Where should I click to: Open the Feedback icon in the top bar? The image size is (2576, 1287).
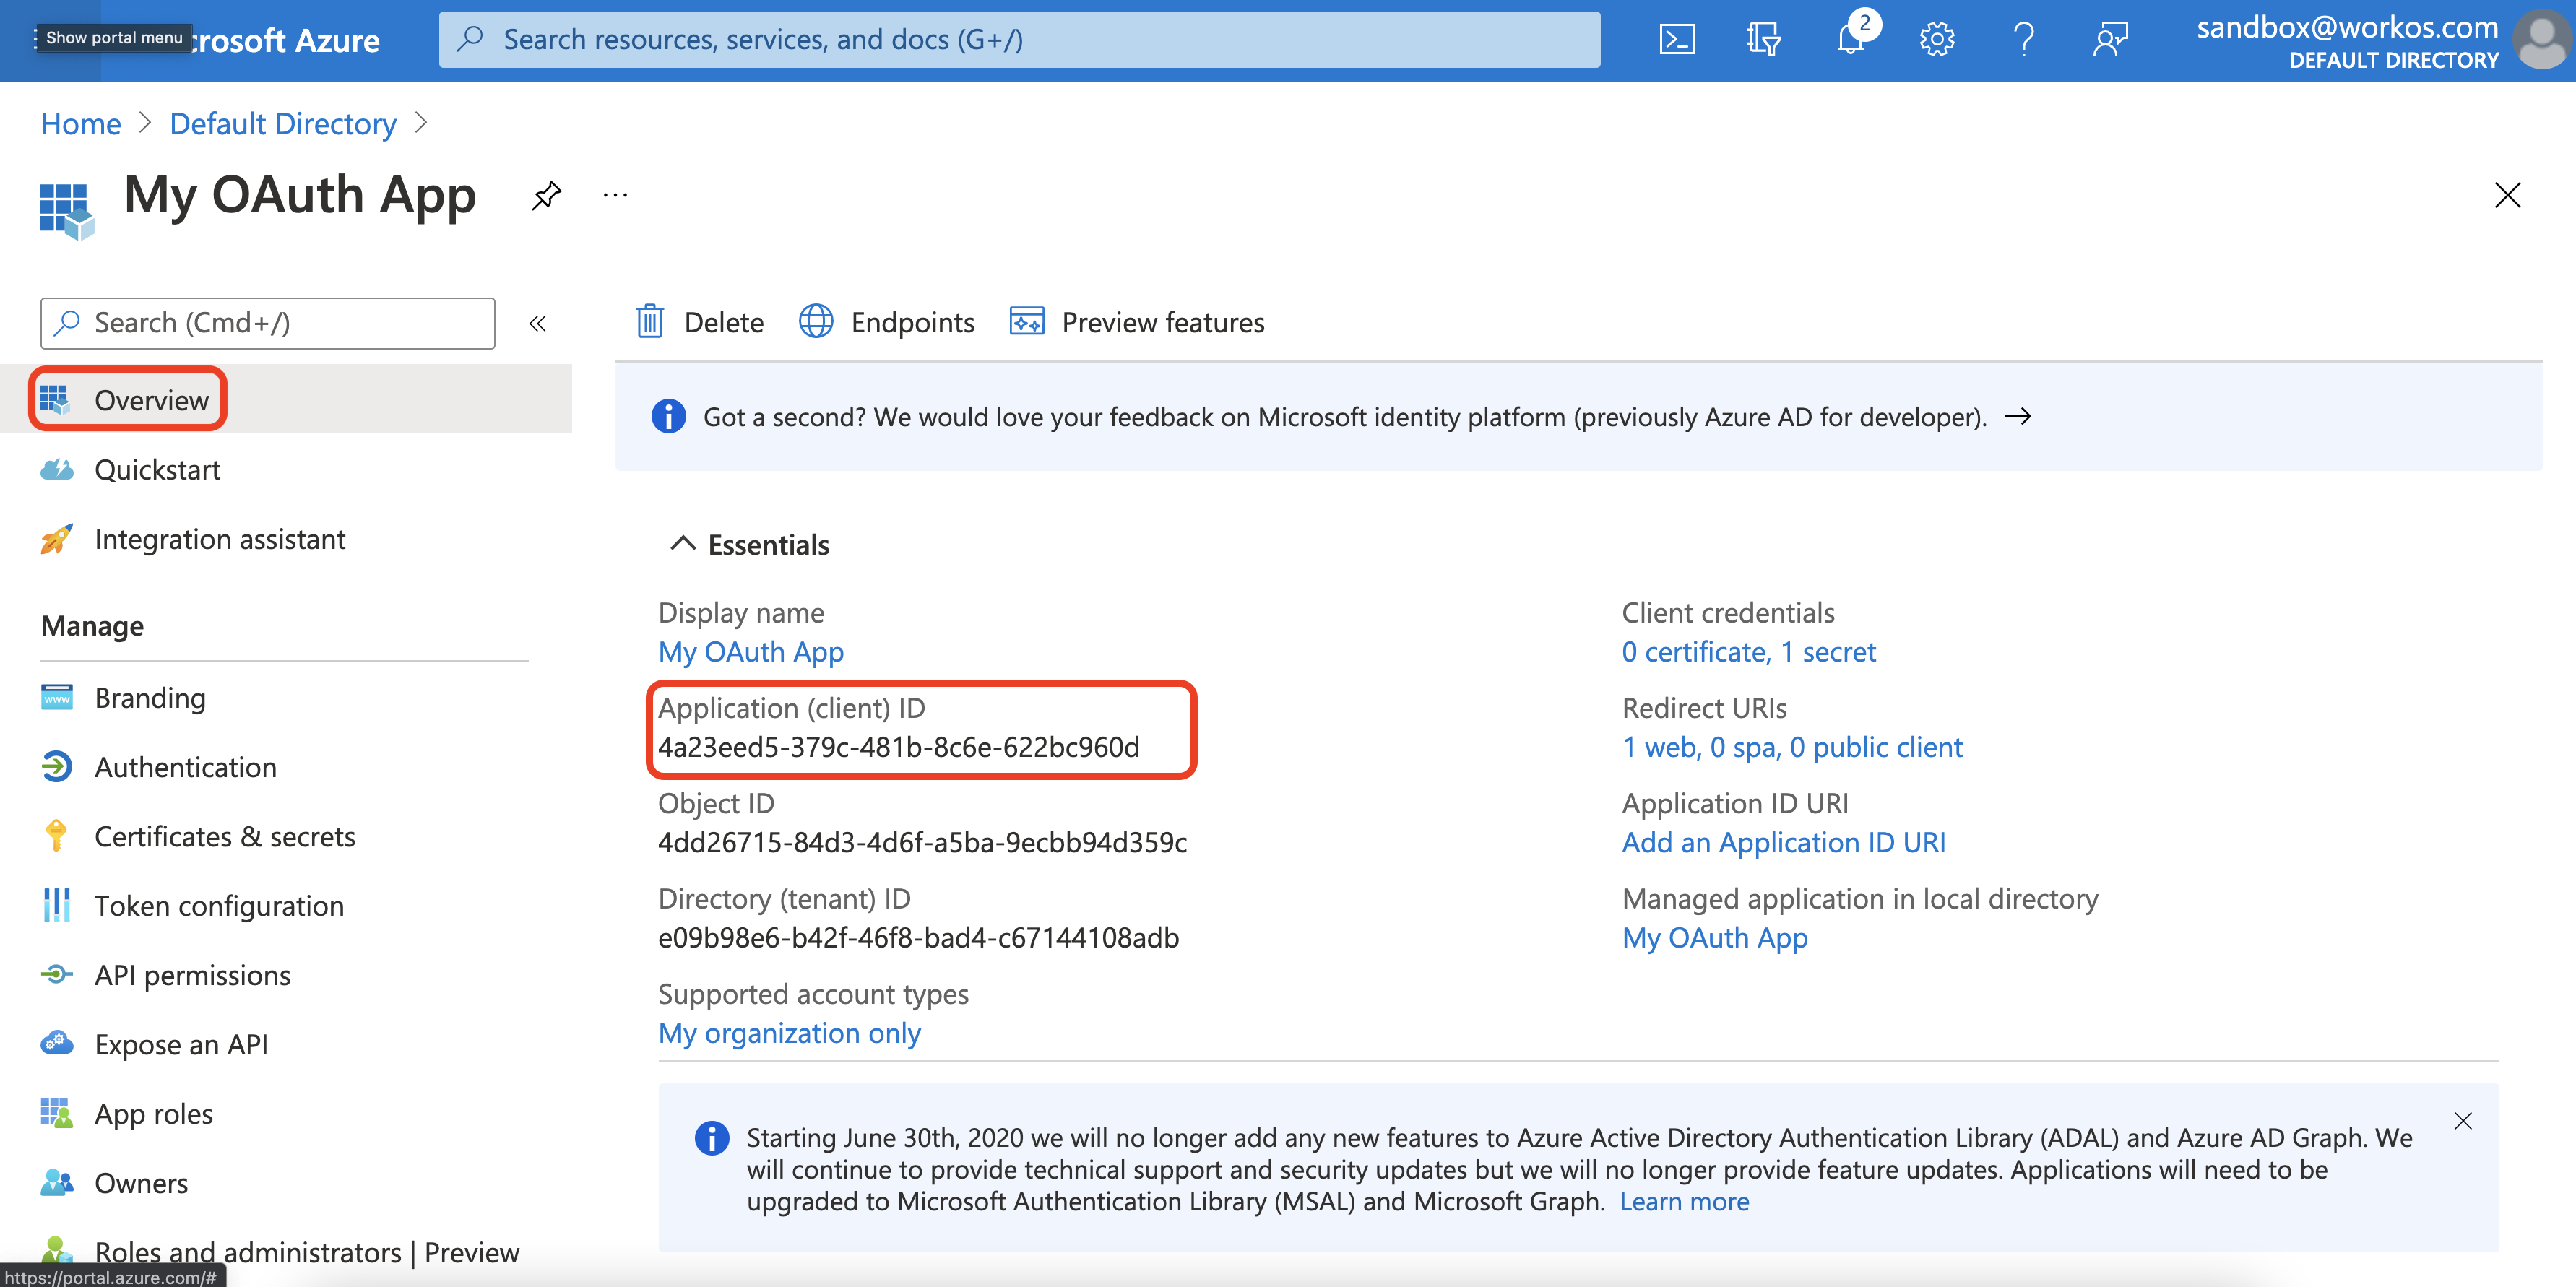click(x=2110, y=40)
